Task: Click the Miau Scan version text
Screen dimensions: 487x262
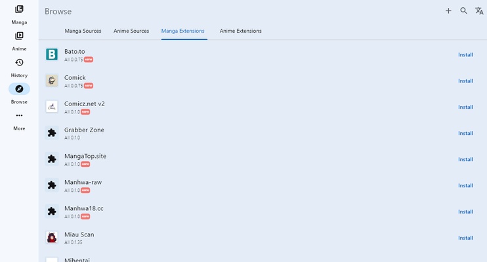Action: 74,242
